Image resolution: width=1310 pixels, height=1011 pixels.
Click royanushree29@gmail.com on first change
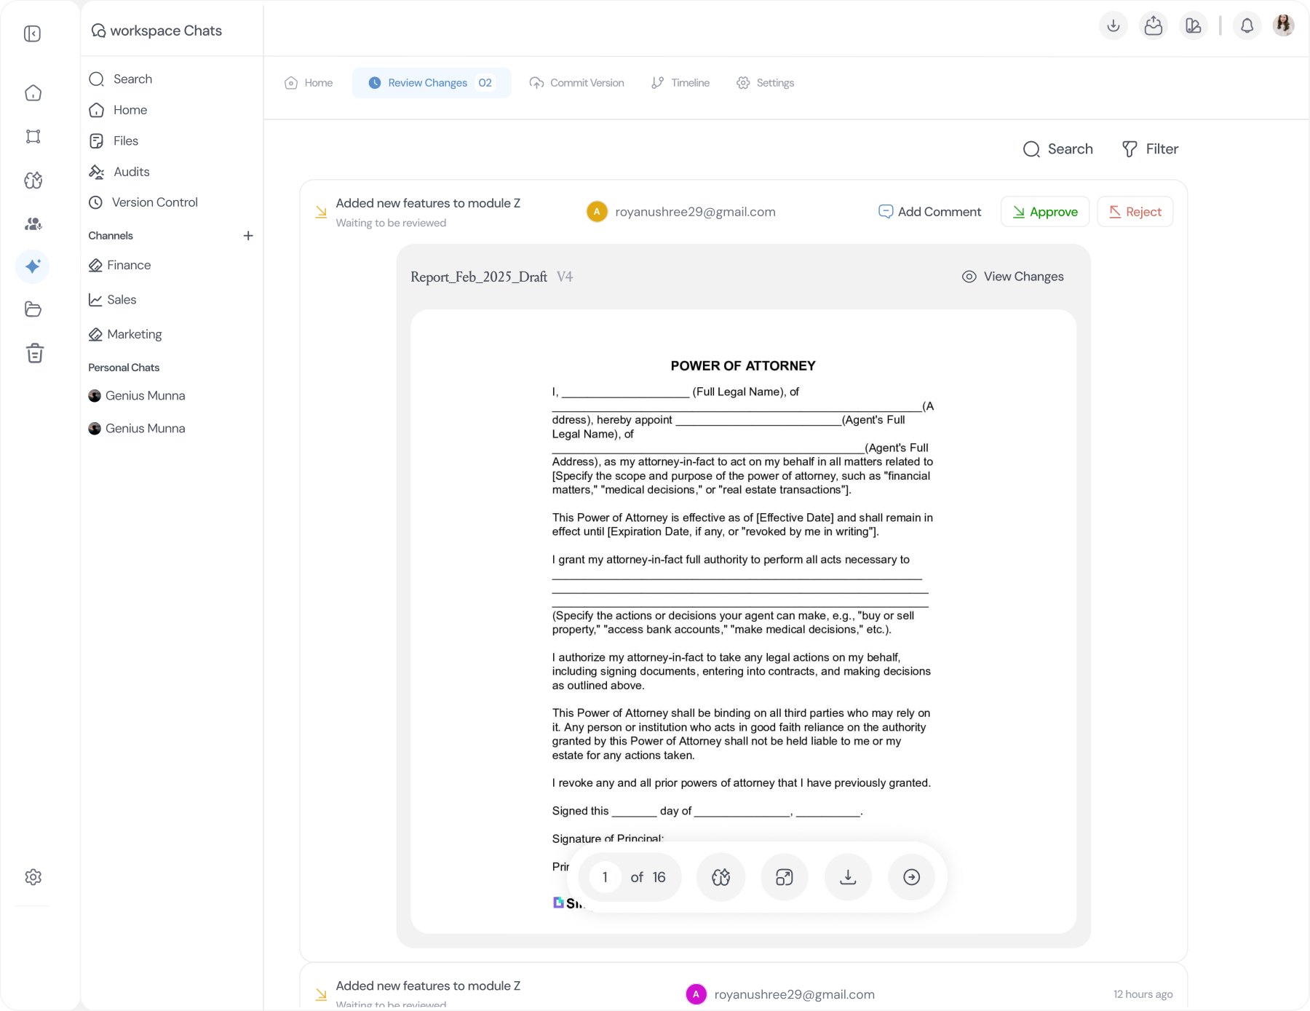695,212
